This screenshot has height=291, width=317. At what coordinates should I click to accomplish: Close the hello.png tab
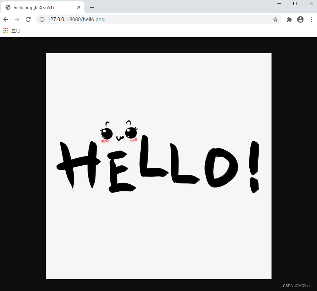(79, 7)
